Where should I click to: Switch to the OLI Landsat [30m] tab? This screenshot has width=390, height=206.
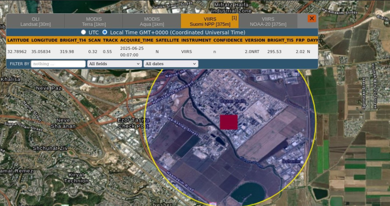click(x=36, y=22)
